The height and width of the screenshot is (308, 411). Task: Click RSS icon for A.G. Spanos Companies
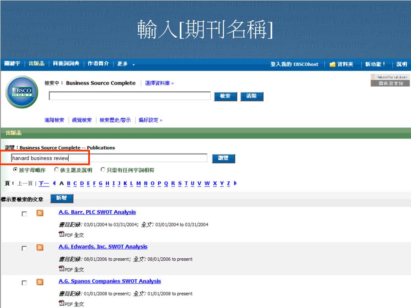(x=40, y=282)
